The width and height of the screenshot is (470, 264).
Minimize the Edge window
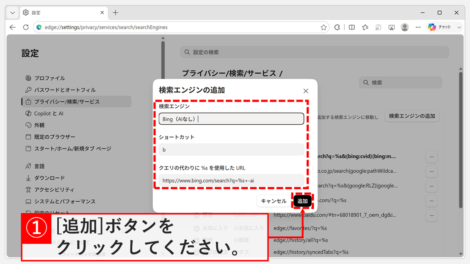click(423, 12)
